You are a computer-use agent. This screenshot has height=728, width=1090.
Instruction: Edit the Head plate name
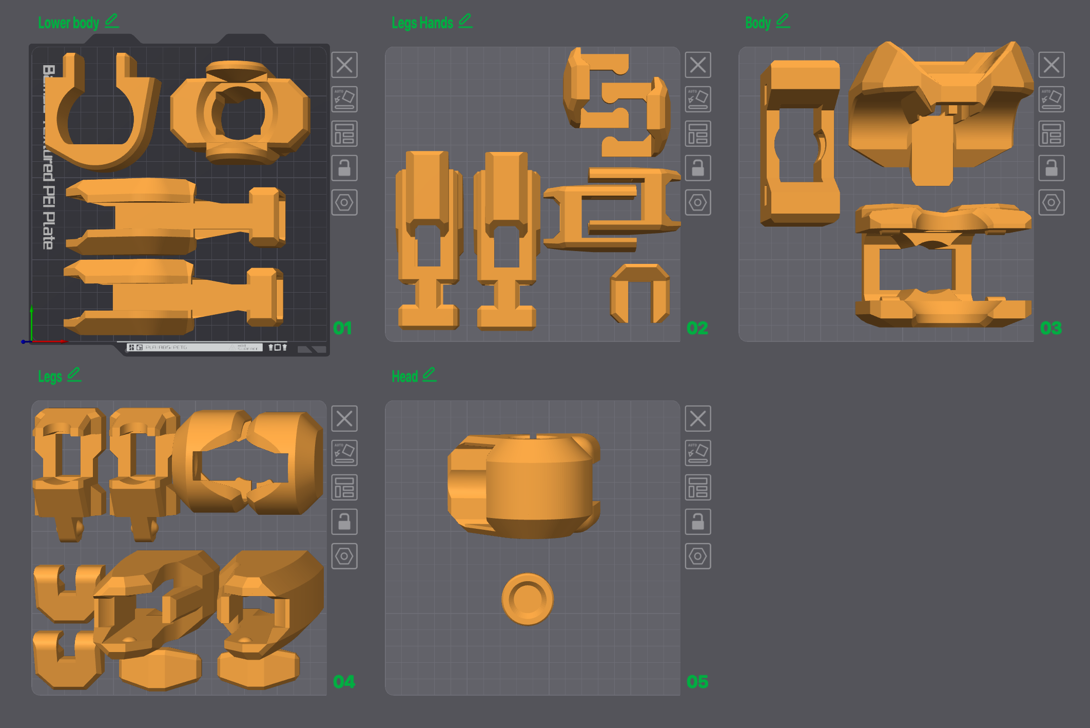(430, 375)
